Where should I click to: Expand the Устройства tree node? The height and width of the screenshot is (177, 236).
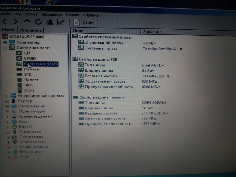(8, 132)
